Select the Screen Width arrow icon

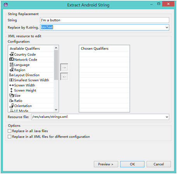[12, 85]
